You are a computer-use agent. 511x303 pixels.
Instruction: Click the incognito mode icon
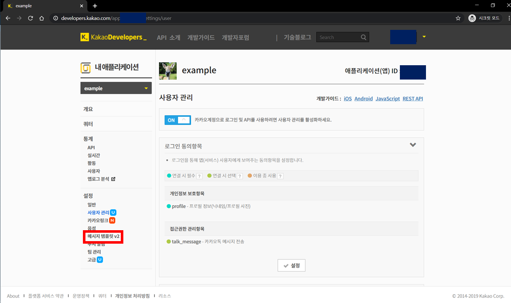pos(473,18)
